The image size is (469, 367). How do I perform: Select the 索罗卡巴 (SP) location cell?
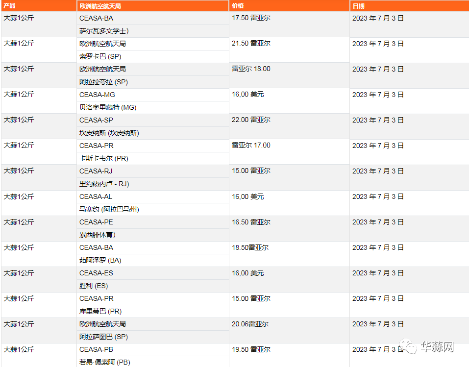pyautogui.click(x=153, y=56)
